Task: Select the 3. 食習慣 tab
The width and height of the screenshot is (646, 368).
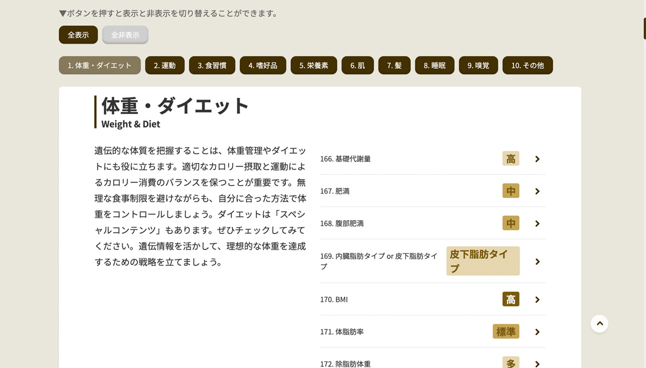Action: point(212,66)
